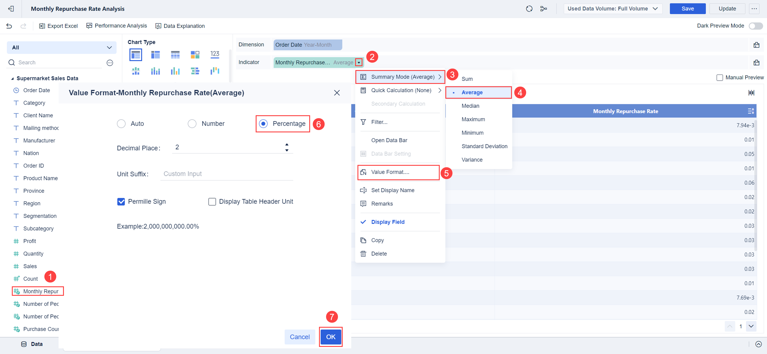Choose Median in summary mode submenu
Image resolution: width=767 pixels, height=354 pixels.
(x=470, y=106)
